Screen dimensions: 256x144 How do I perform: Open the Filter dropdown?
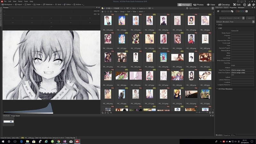pyautogui.click(x=116, y=12)
